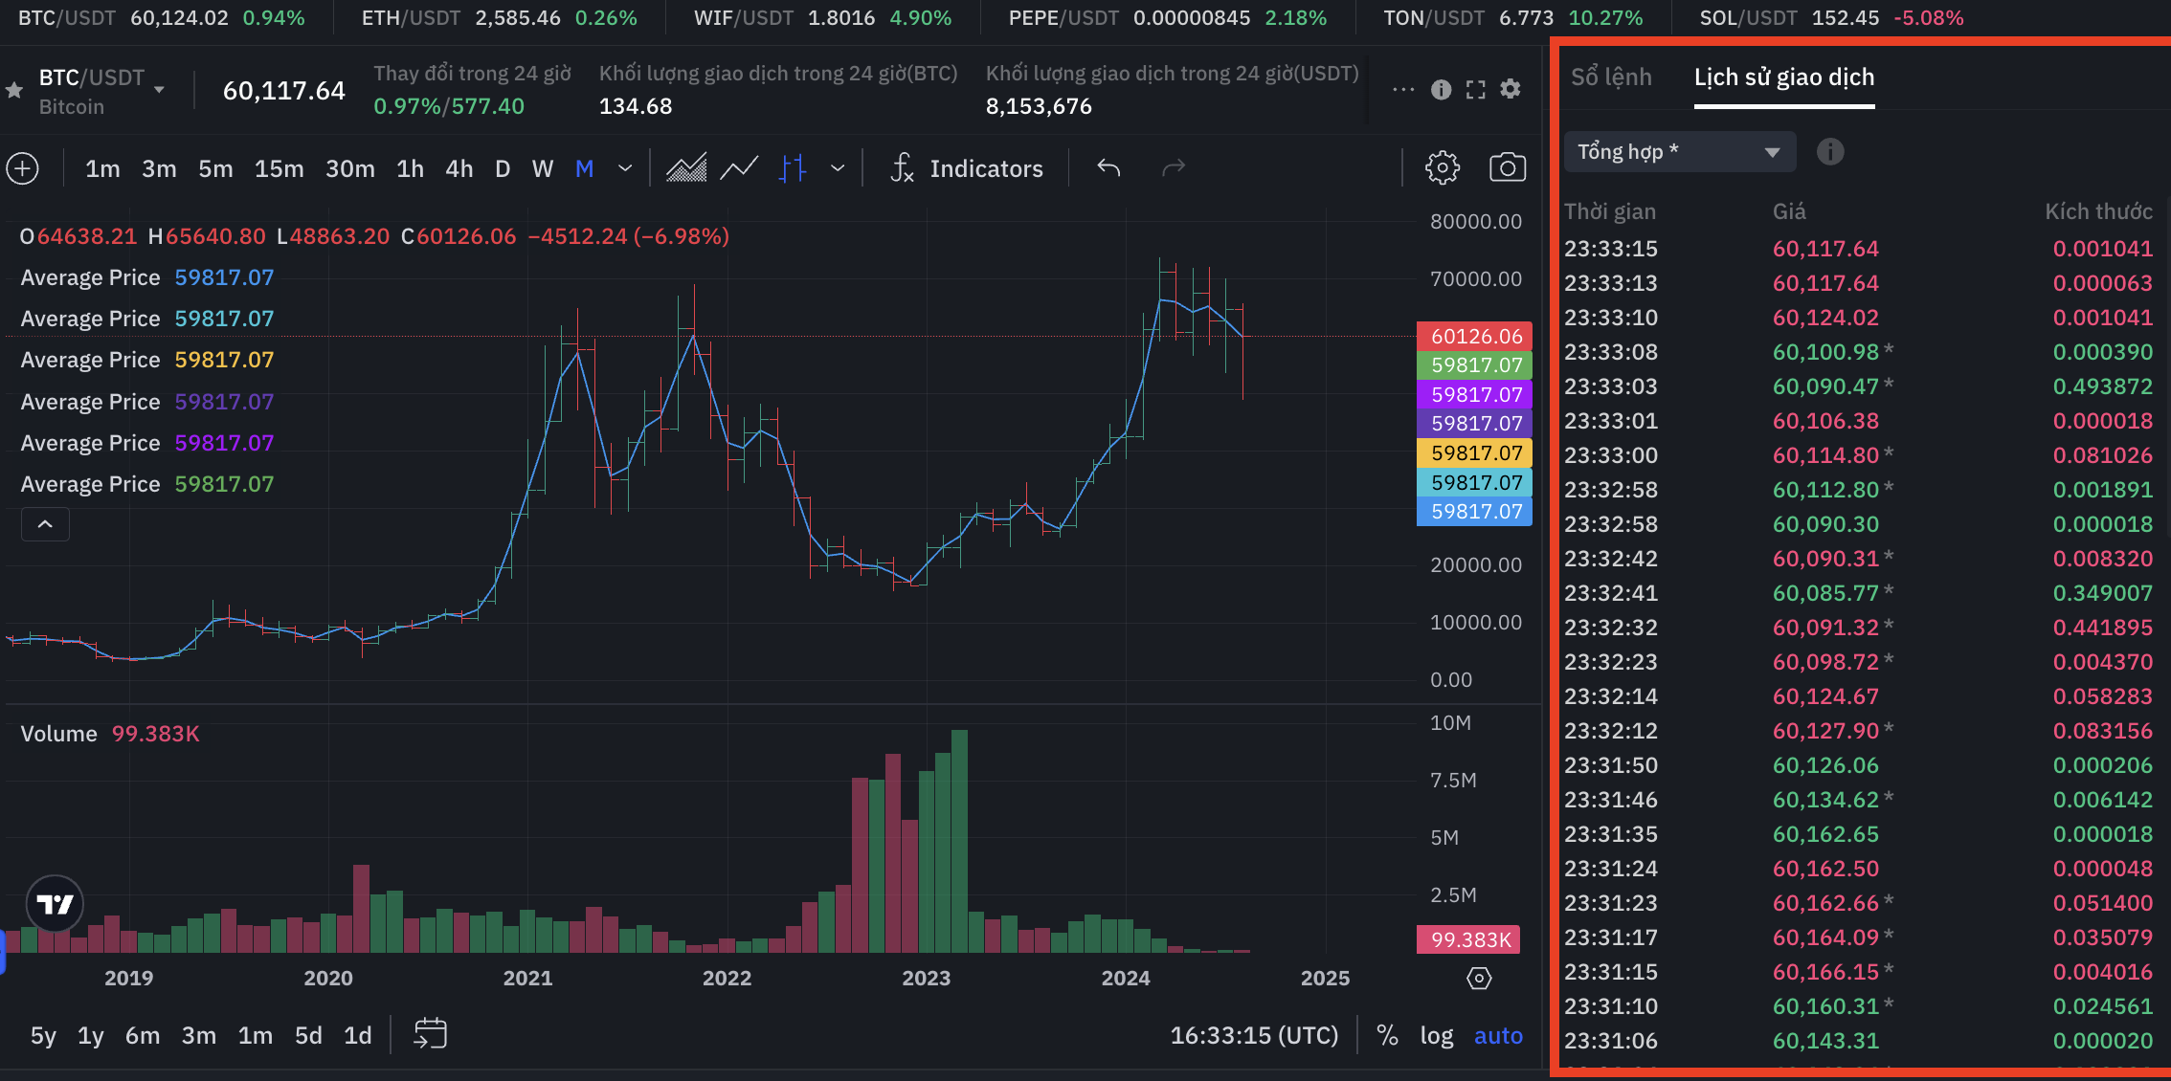
Task: Open TON/USDT ticker in top bar
Action: [x=1512, y=18]
